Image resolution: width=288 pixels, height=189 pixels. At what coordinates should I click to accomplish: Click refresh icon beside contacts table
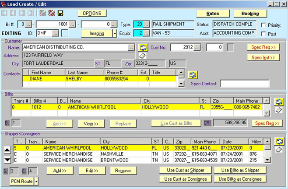pyautogui.click(x=193, y=75)
